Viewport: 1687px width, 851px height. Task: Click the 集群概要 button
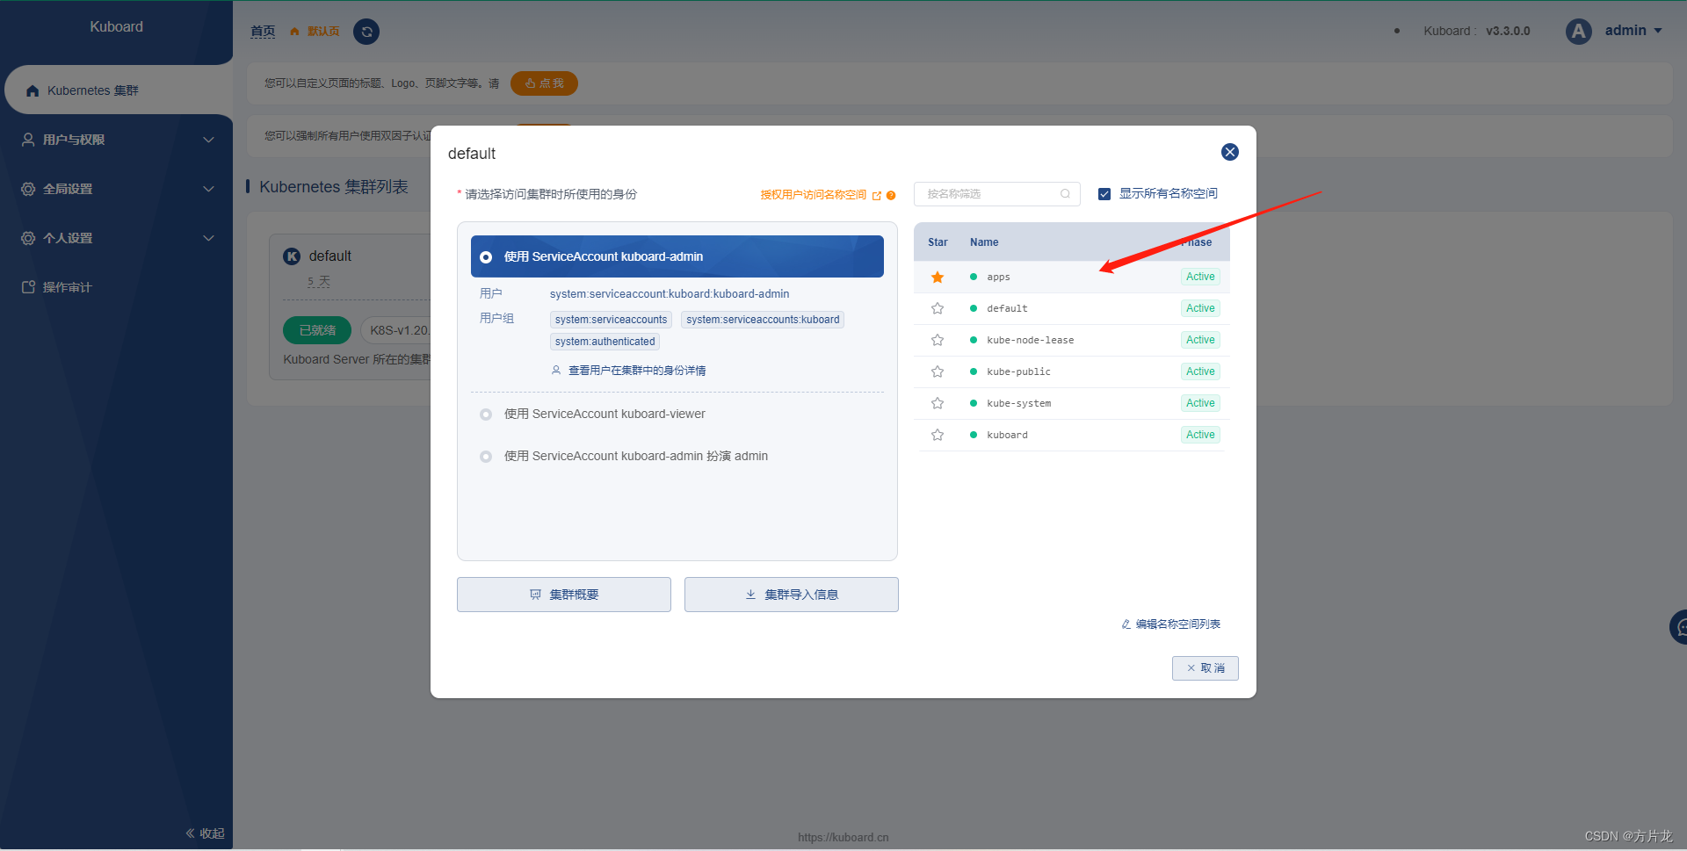[x=563, y=595]
